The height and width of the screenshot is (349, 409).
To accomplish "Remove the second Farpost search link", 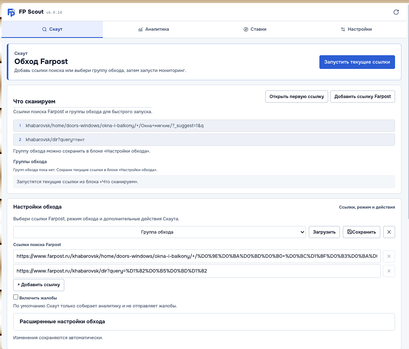I will tap(389, 271).
